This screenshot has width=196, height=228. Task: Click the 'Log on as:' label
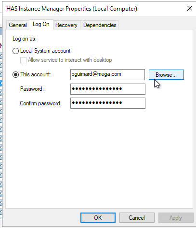(25, 39)
